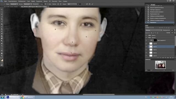Screen dimensions: 176x99
Task: Set pin depth backward
Action: click(x=61, y=4)
